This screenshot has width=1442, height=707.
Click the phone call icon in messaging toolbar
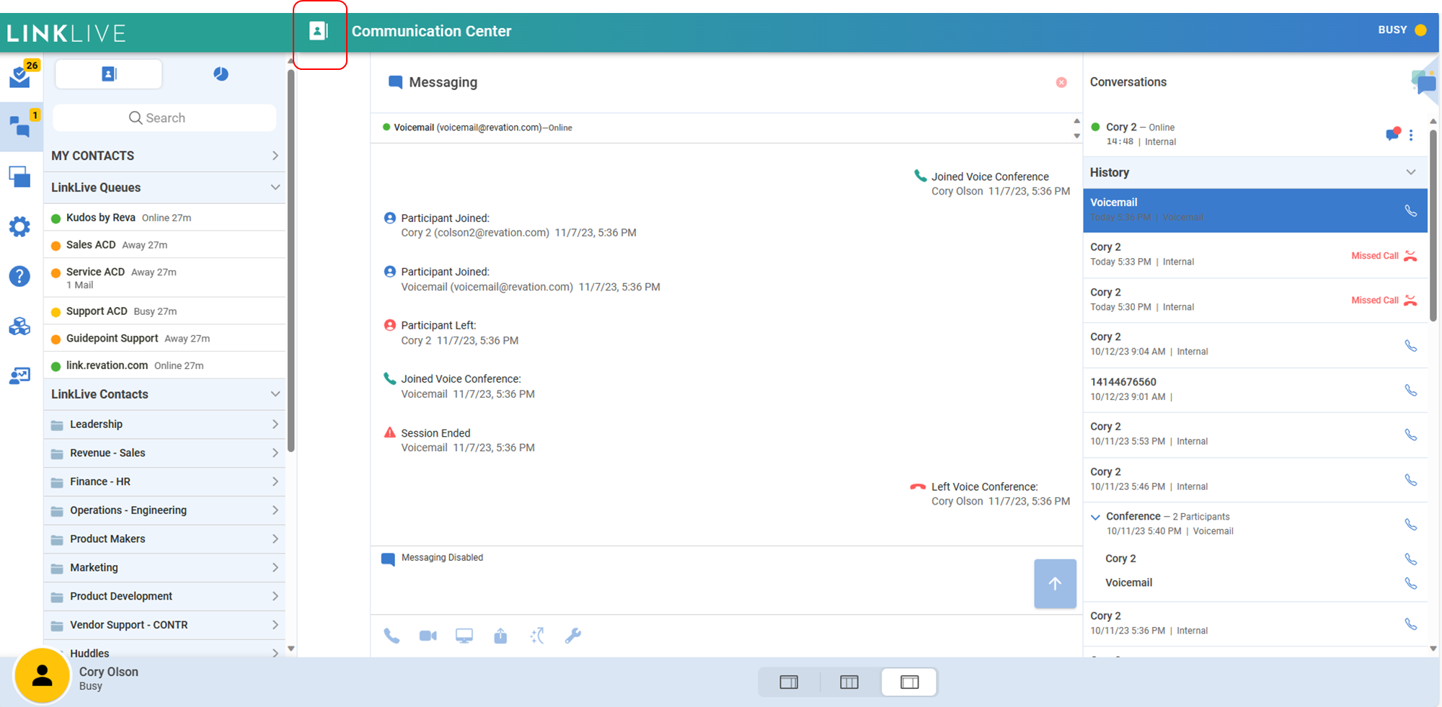392,636
